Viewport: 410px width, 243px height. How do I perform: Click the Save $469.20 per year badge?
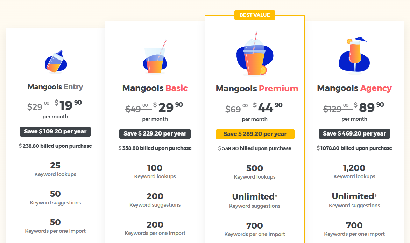(x=354, y=133)
